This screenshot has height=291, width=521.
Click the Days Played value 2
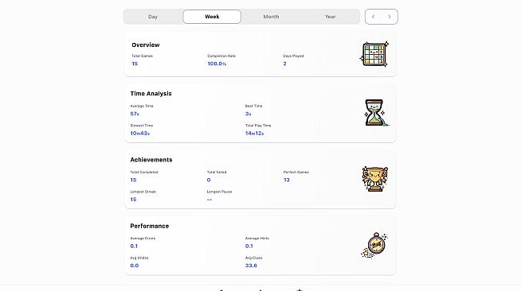click(284, 64)
